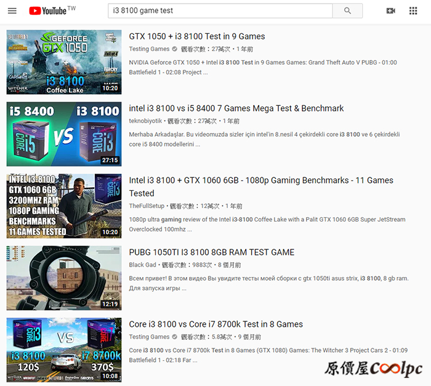This screenshot has width=431, height=386.
Task: Click description starting Core i3 8100 vs Core i7 8700k Test
Action: click(x=268, y=355)
